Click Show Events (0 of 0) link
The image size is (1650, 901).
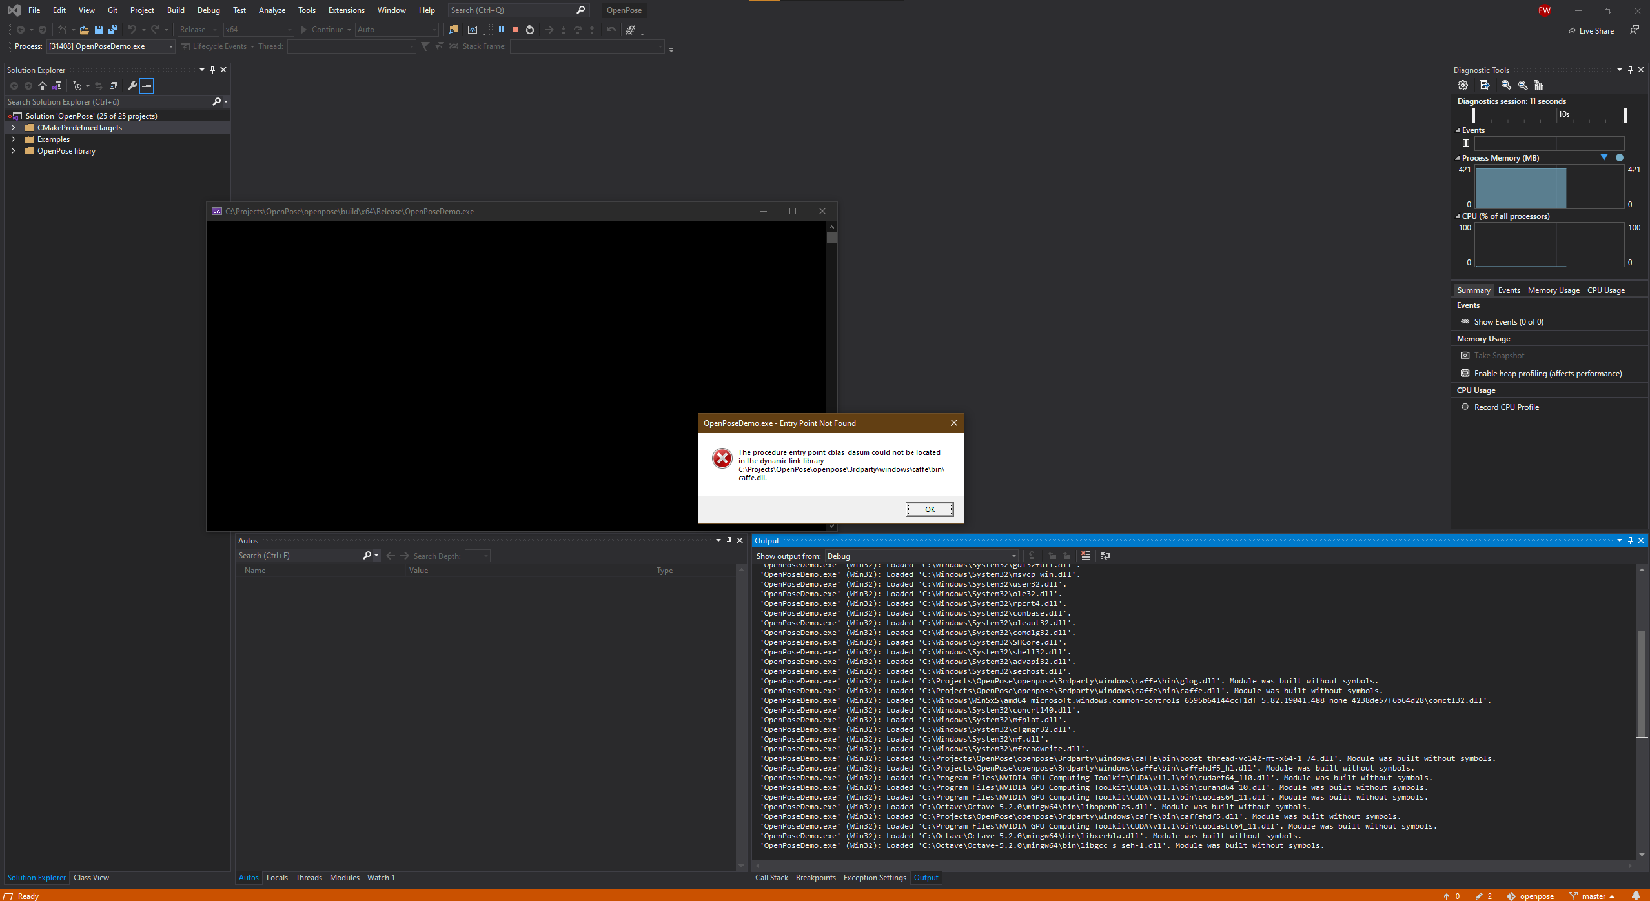(x=1508, y=322)
